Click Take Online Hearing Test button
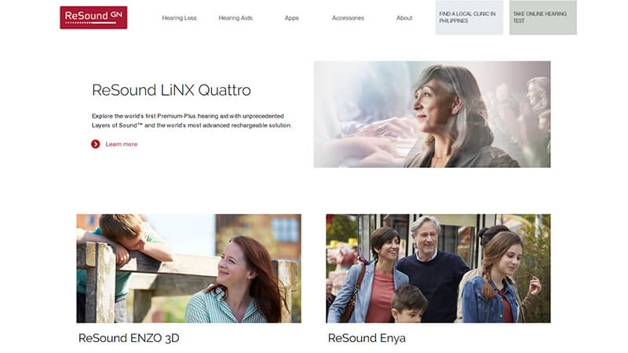This screenshot has height=353, width=628. tap(542, 17)
